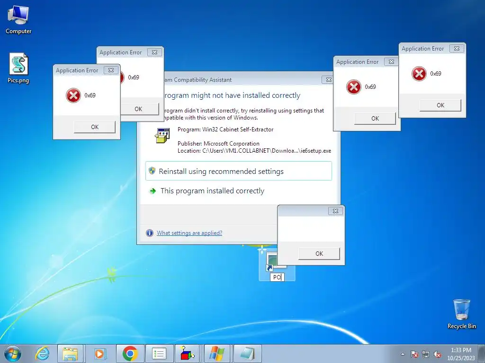The height and width of the screenshot is (363, 485).
Task: Open the muted volume tray icon
Action: click(x=437, y=354)
